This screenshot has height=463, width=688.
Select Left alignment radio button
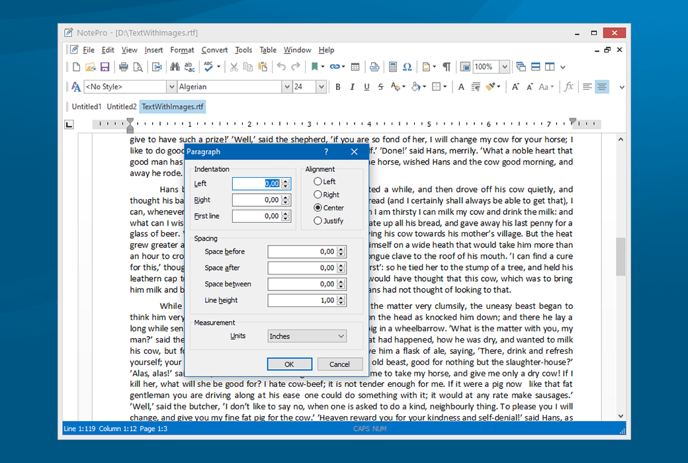[318, 181]
